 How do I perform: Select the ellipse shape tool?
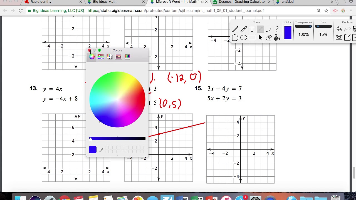244,37
